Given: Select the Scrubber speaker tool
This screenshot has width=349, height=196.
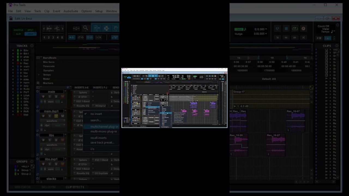Looking at the screenshot, I should (160, 76).
